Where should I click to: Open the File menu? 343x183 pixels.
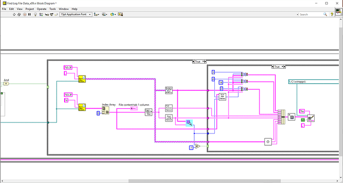[4, 9]
